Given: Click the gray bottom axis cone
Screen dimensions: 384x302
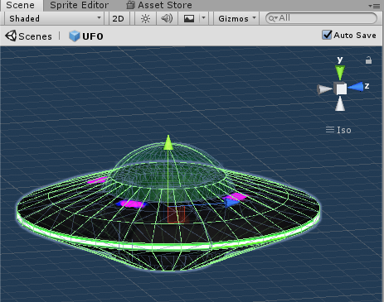Looking at the screenshot, I should coord(340,104).
